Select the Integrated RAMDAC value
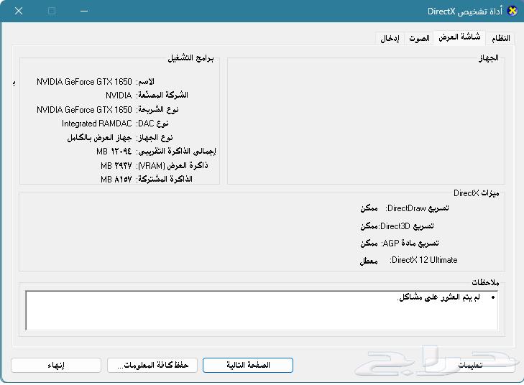This screenshot has height=385, width=524. [97, 124]
